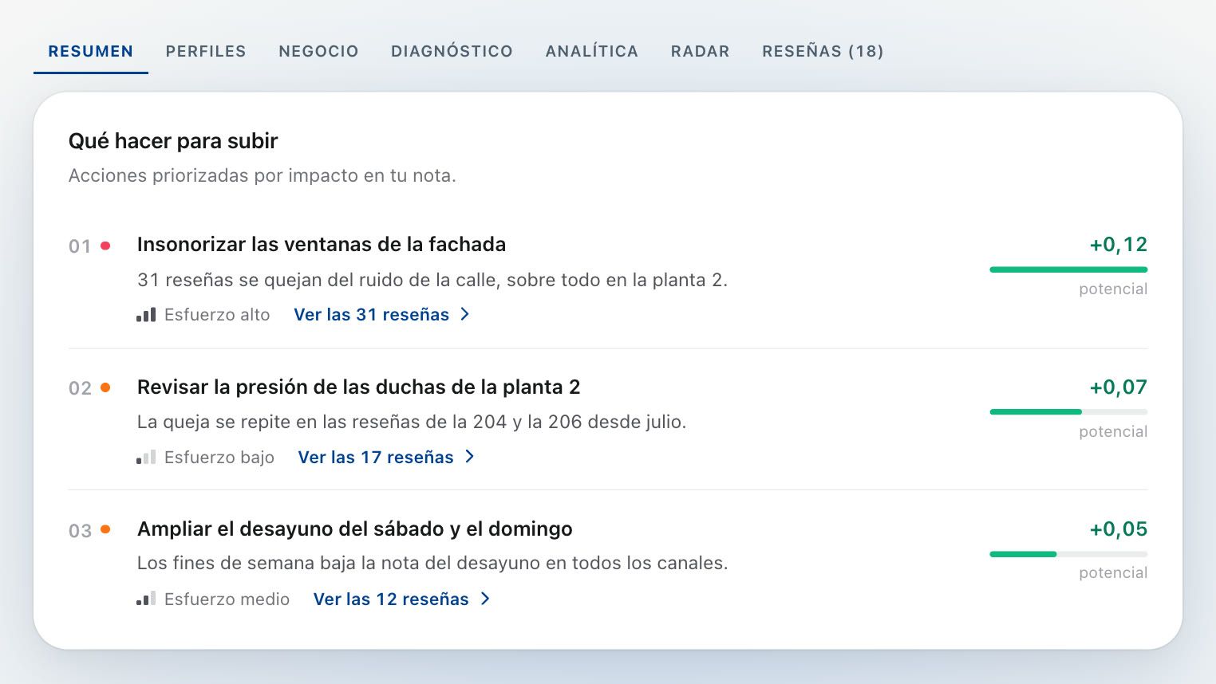Screen dimensions: 1216x684
Task: Click the rank number 02
Action: tap(80, 389)
